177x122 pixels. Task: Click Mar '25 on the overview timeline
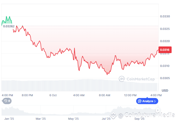41,119
